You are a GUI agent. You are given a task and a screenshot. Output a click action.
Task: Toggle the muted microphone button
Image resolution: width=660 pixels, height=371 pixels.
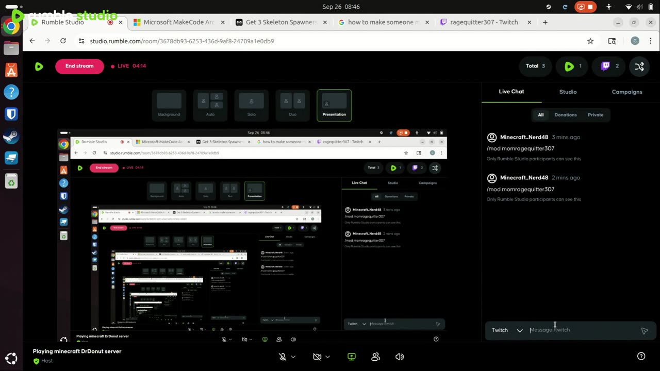coord(283,357)
